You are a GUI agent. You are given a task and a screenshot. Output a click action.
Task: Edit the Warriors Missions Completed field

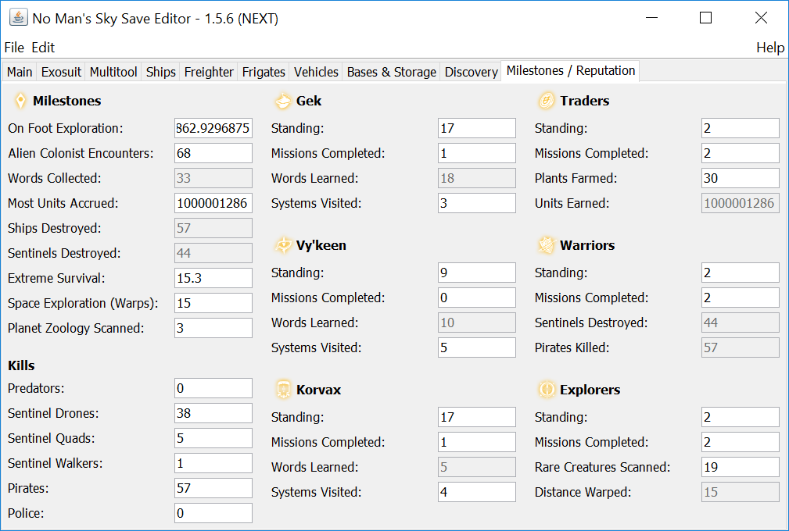[741, 298]
